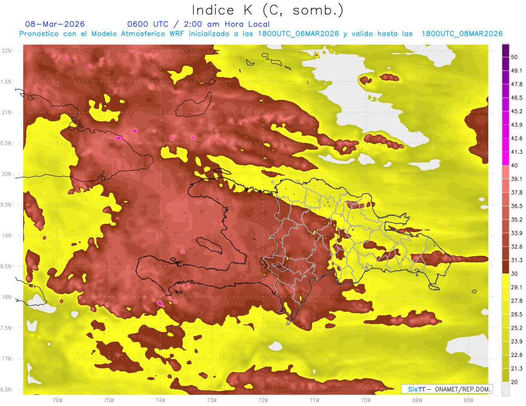This screenshot has width=526, height=406.
Task: Pick the gray color bar segment below 20
Action: (505, 388)
